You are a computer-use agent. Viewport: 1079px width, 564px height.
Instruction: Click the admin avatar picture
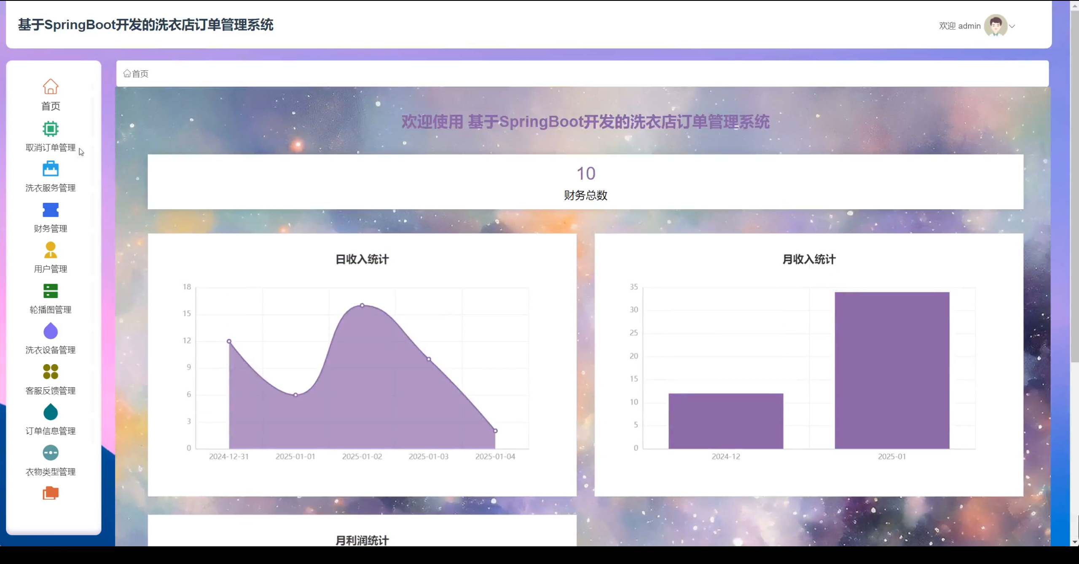point(996,26)
